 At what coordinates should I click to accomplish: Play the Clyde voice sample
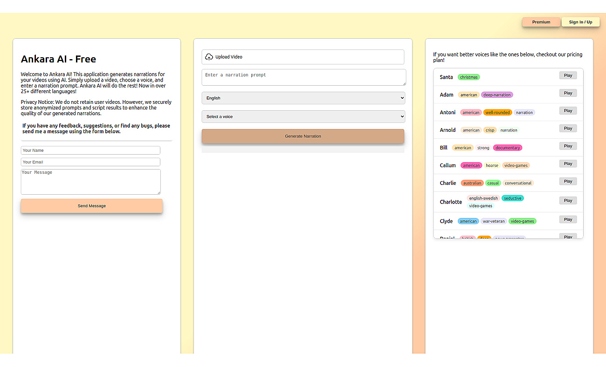coord(568,219)
